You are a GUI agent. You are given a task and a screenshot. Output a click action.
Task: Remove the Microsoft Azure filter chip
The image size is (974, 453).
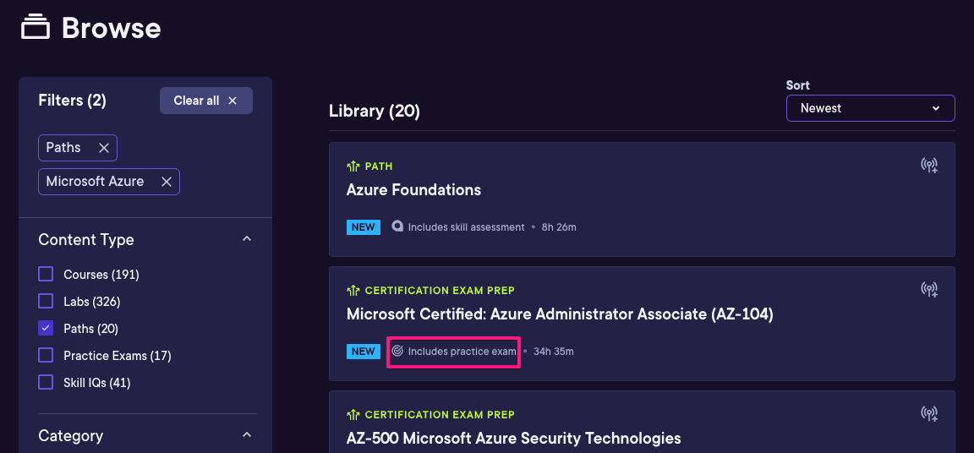167,182
